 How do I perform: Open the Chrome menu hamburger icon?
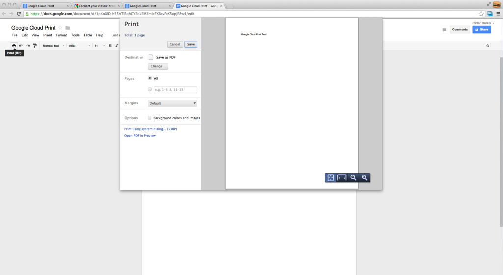tap(498, 14)
